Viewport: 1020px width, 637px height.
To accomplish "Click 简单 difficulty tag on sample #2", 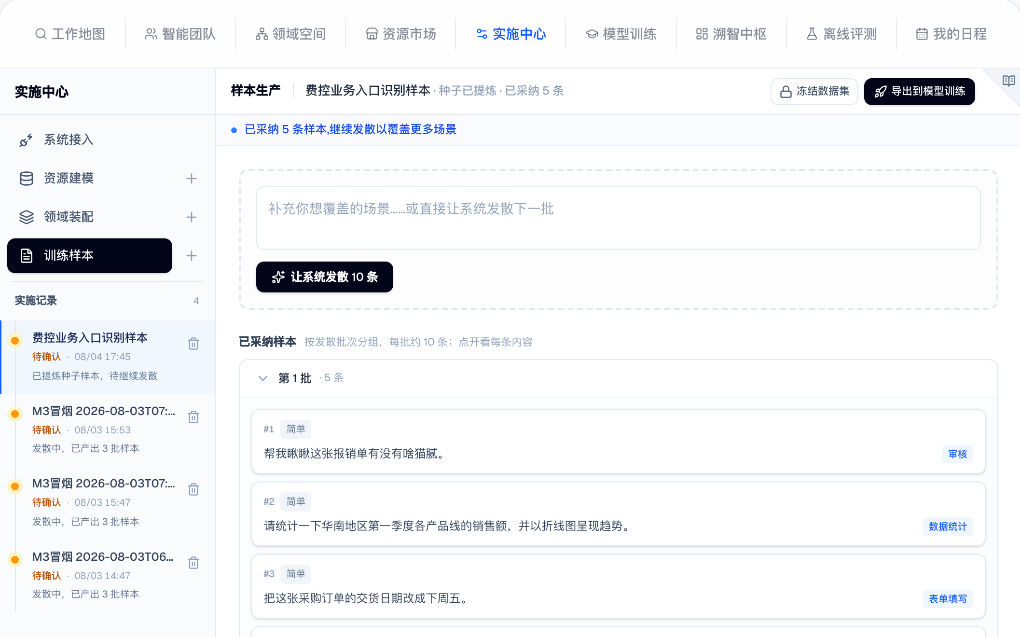I will [296, 501].
